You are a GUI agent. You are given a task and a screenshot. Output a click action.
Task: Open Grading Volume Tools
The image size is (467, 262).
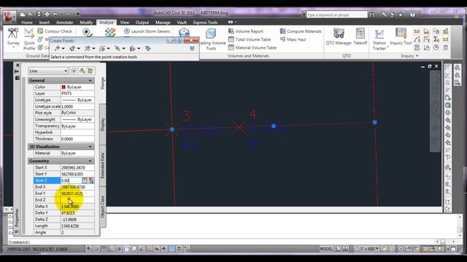click(211, 39)
